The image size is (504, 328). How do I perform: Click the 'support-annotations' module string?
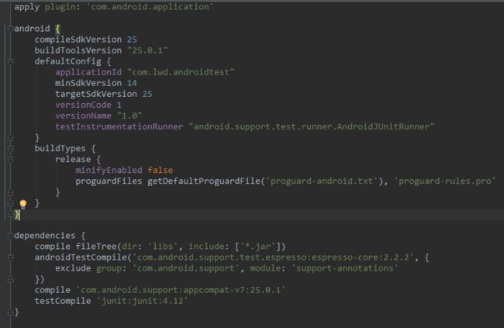pos(344,268)
